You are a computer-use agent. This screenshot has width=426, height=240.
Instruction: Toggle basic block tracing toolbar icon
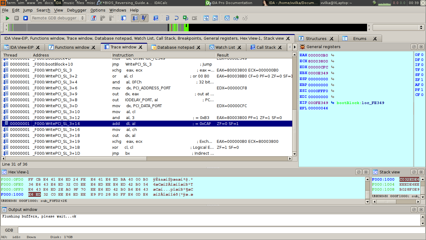[x=156, y=18]
